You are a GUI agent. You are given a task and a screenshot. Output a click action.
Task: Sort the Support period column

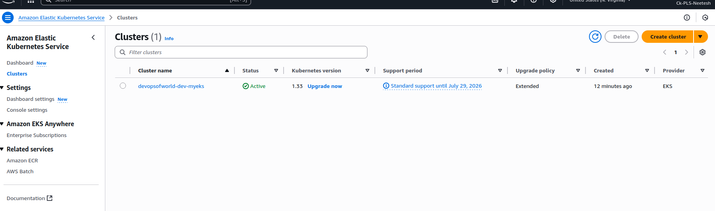(x=500, y=70)
